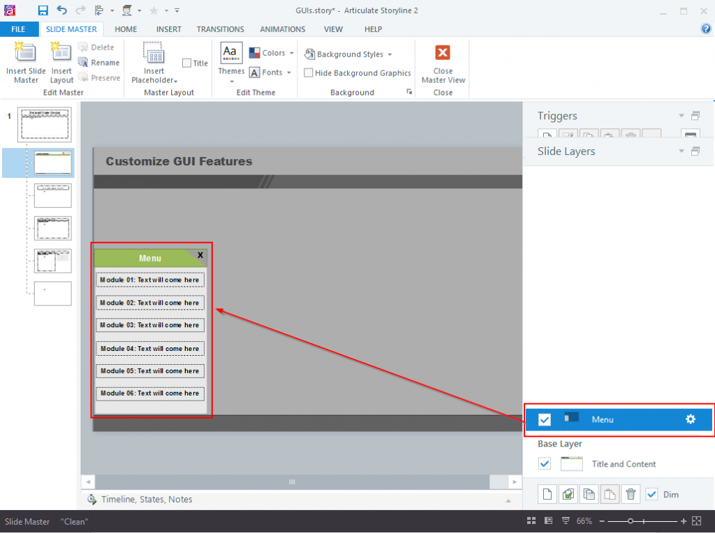This screenshot has height=533, width=715.
Task: Switch to the INSERT ribbon tab
Action: (168, 29)
